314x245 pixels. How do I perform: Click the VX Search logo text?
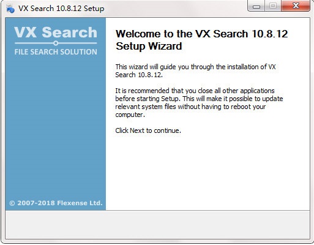(56, 32)
